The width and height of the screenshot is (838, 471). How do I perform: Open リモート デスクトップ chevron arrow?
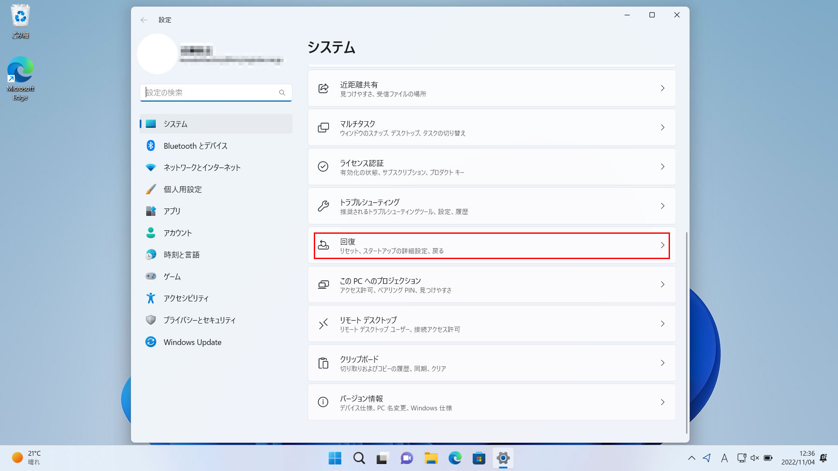click(x=663, y=324)
